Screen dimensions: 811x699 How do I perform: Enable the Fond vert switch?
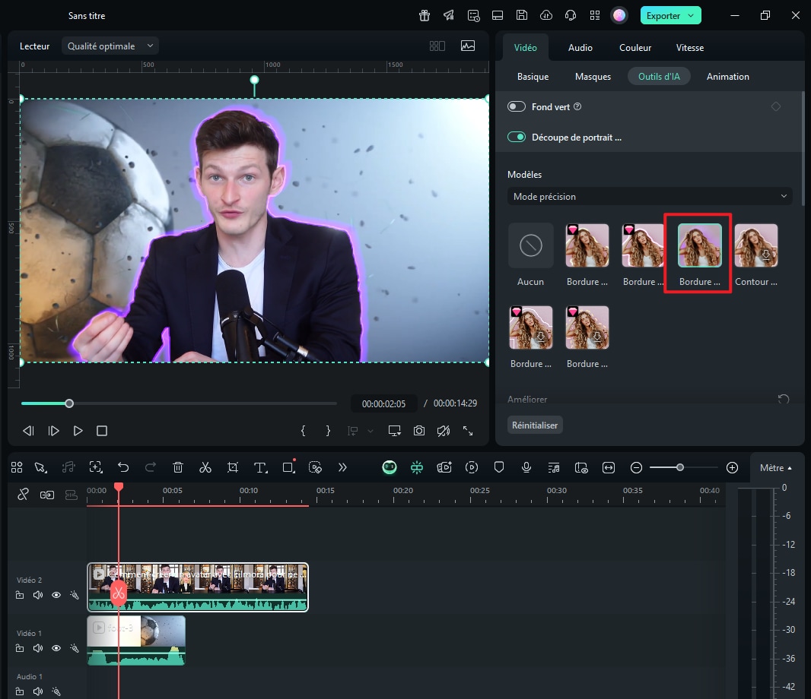pyautogui.click(x=516, y=106)
